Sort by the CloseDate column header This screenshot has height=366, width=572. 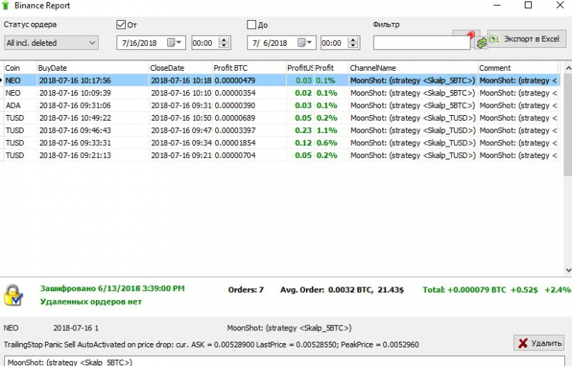point(181,68)
